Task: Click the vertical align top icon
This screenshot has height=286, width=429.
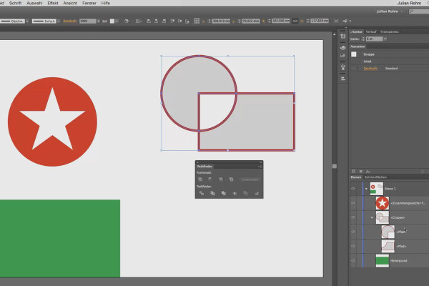Action: click(x=172, y=21)
